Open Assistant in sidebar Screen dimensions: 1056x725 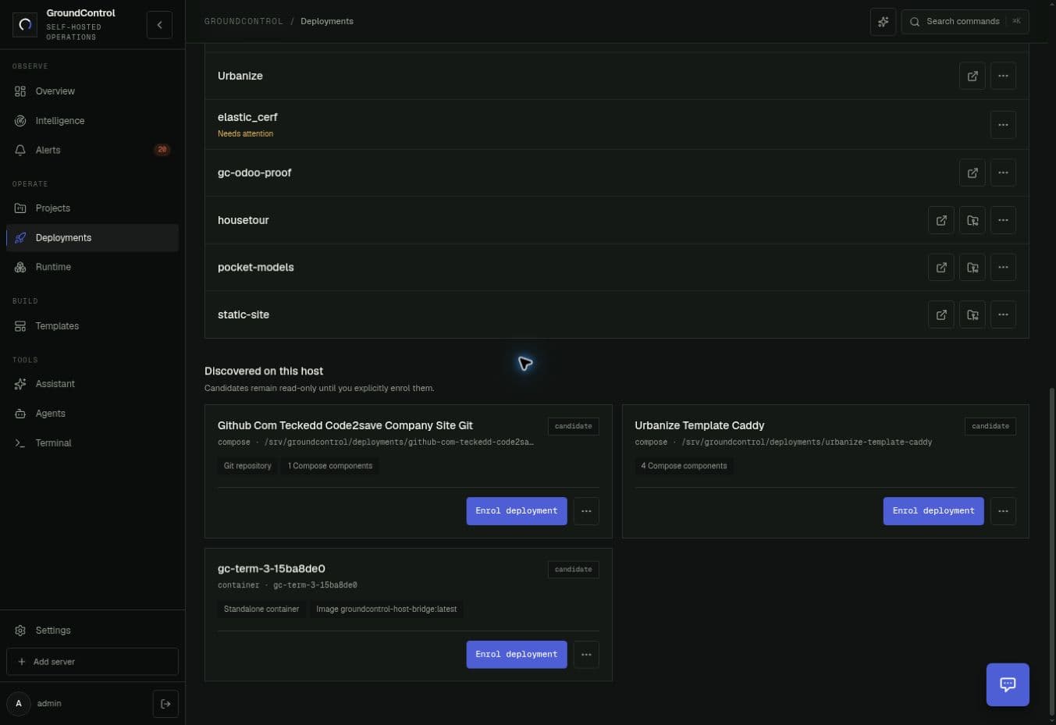coord(92,384)
